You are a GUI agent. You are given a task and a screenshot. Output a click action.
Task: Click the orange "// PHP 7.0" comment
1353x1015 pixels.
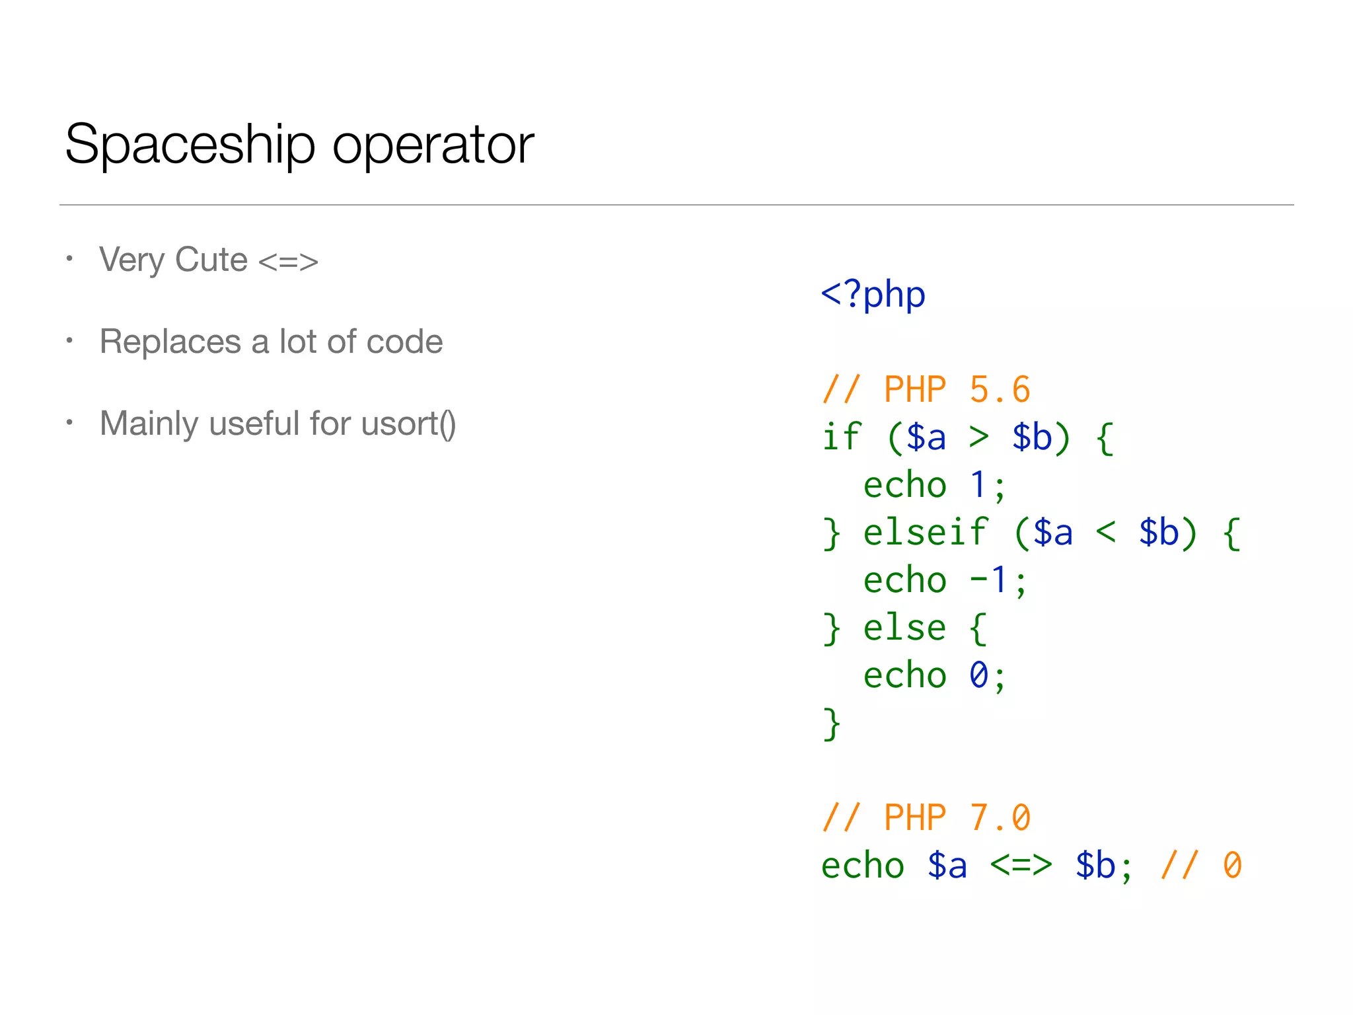pyautogui.click(x=926, y=817)
